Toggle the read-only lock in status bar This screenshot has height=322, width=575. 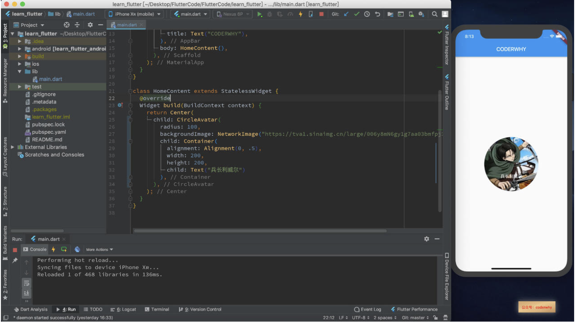point(435,318)
